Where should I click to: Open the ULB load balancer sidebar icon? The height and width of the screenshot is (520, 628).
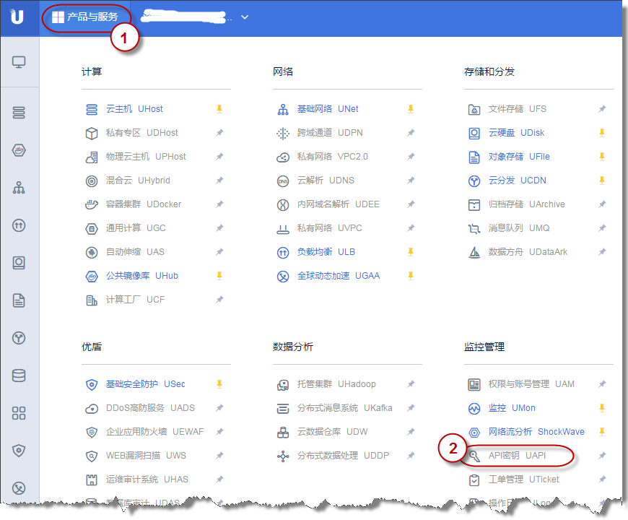point(19,225)
